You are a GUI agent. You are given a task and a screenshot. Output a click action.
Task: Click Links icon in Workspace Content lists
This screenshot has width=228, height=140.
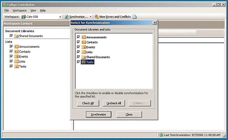(16, 61)
